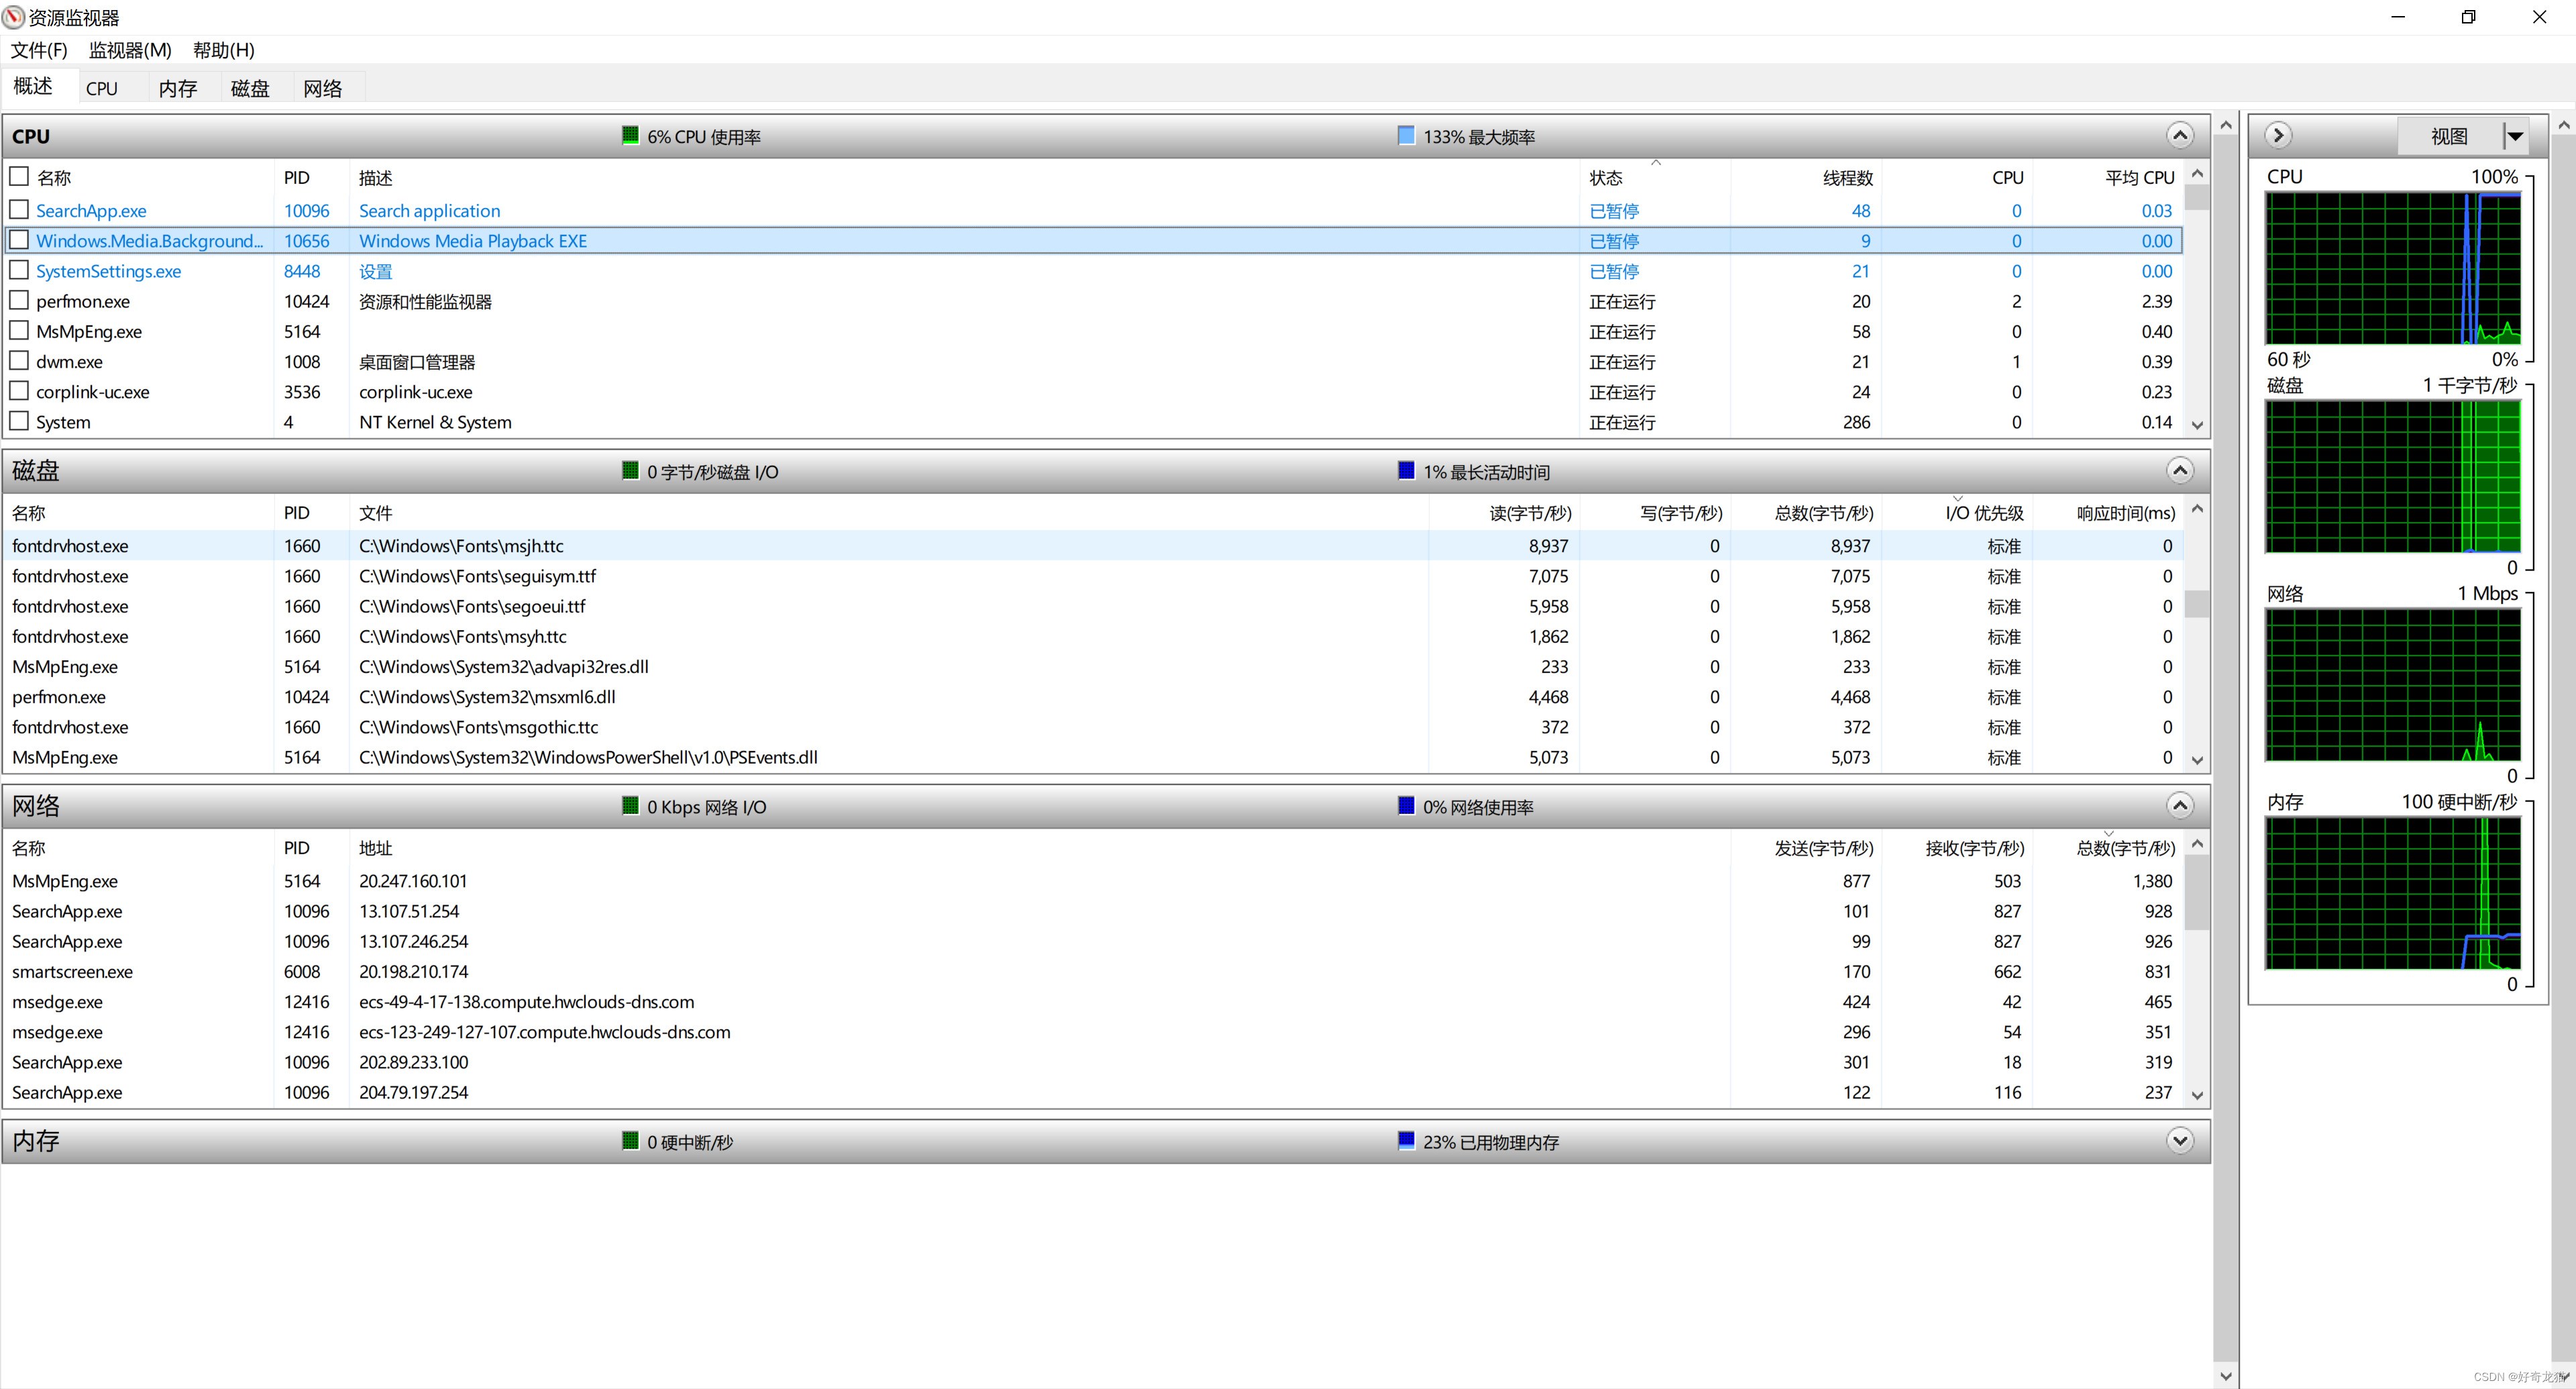Expand the 内存 section with chevron

2180,1140
